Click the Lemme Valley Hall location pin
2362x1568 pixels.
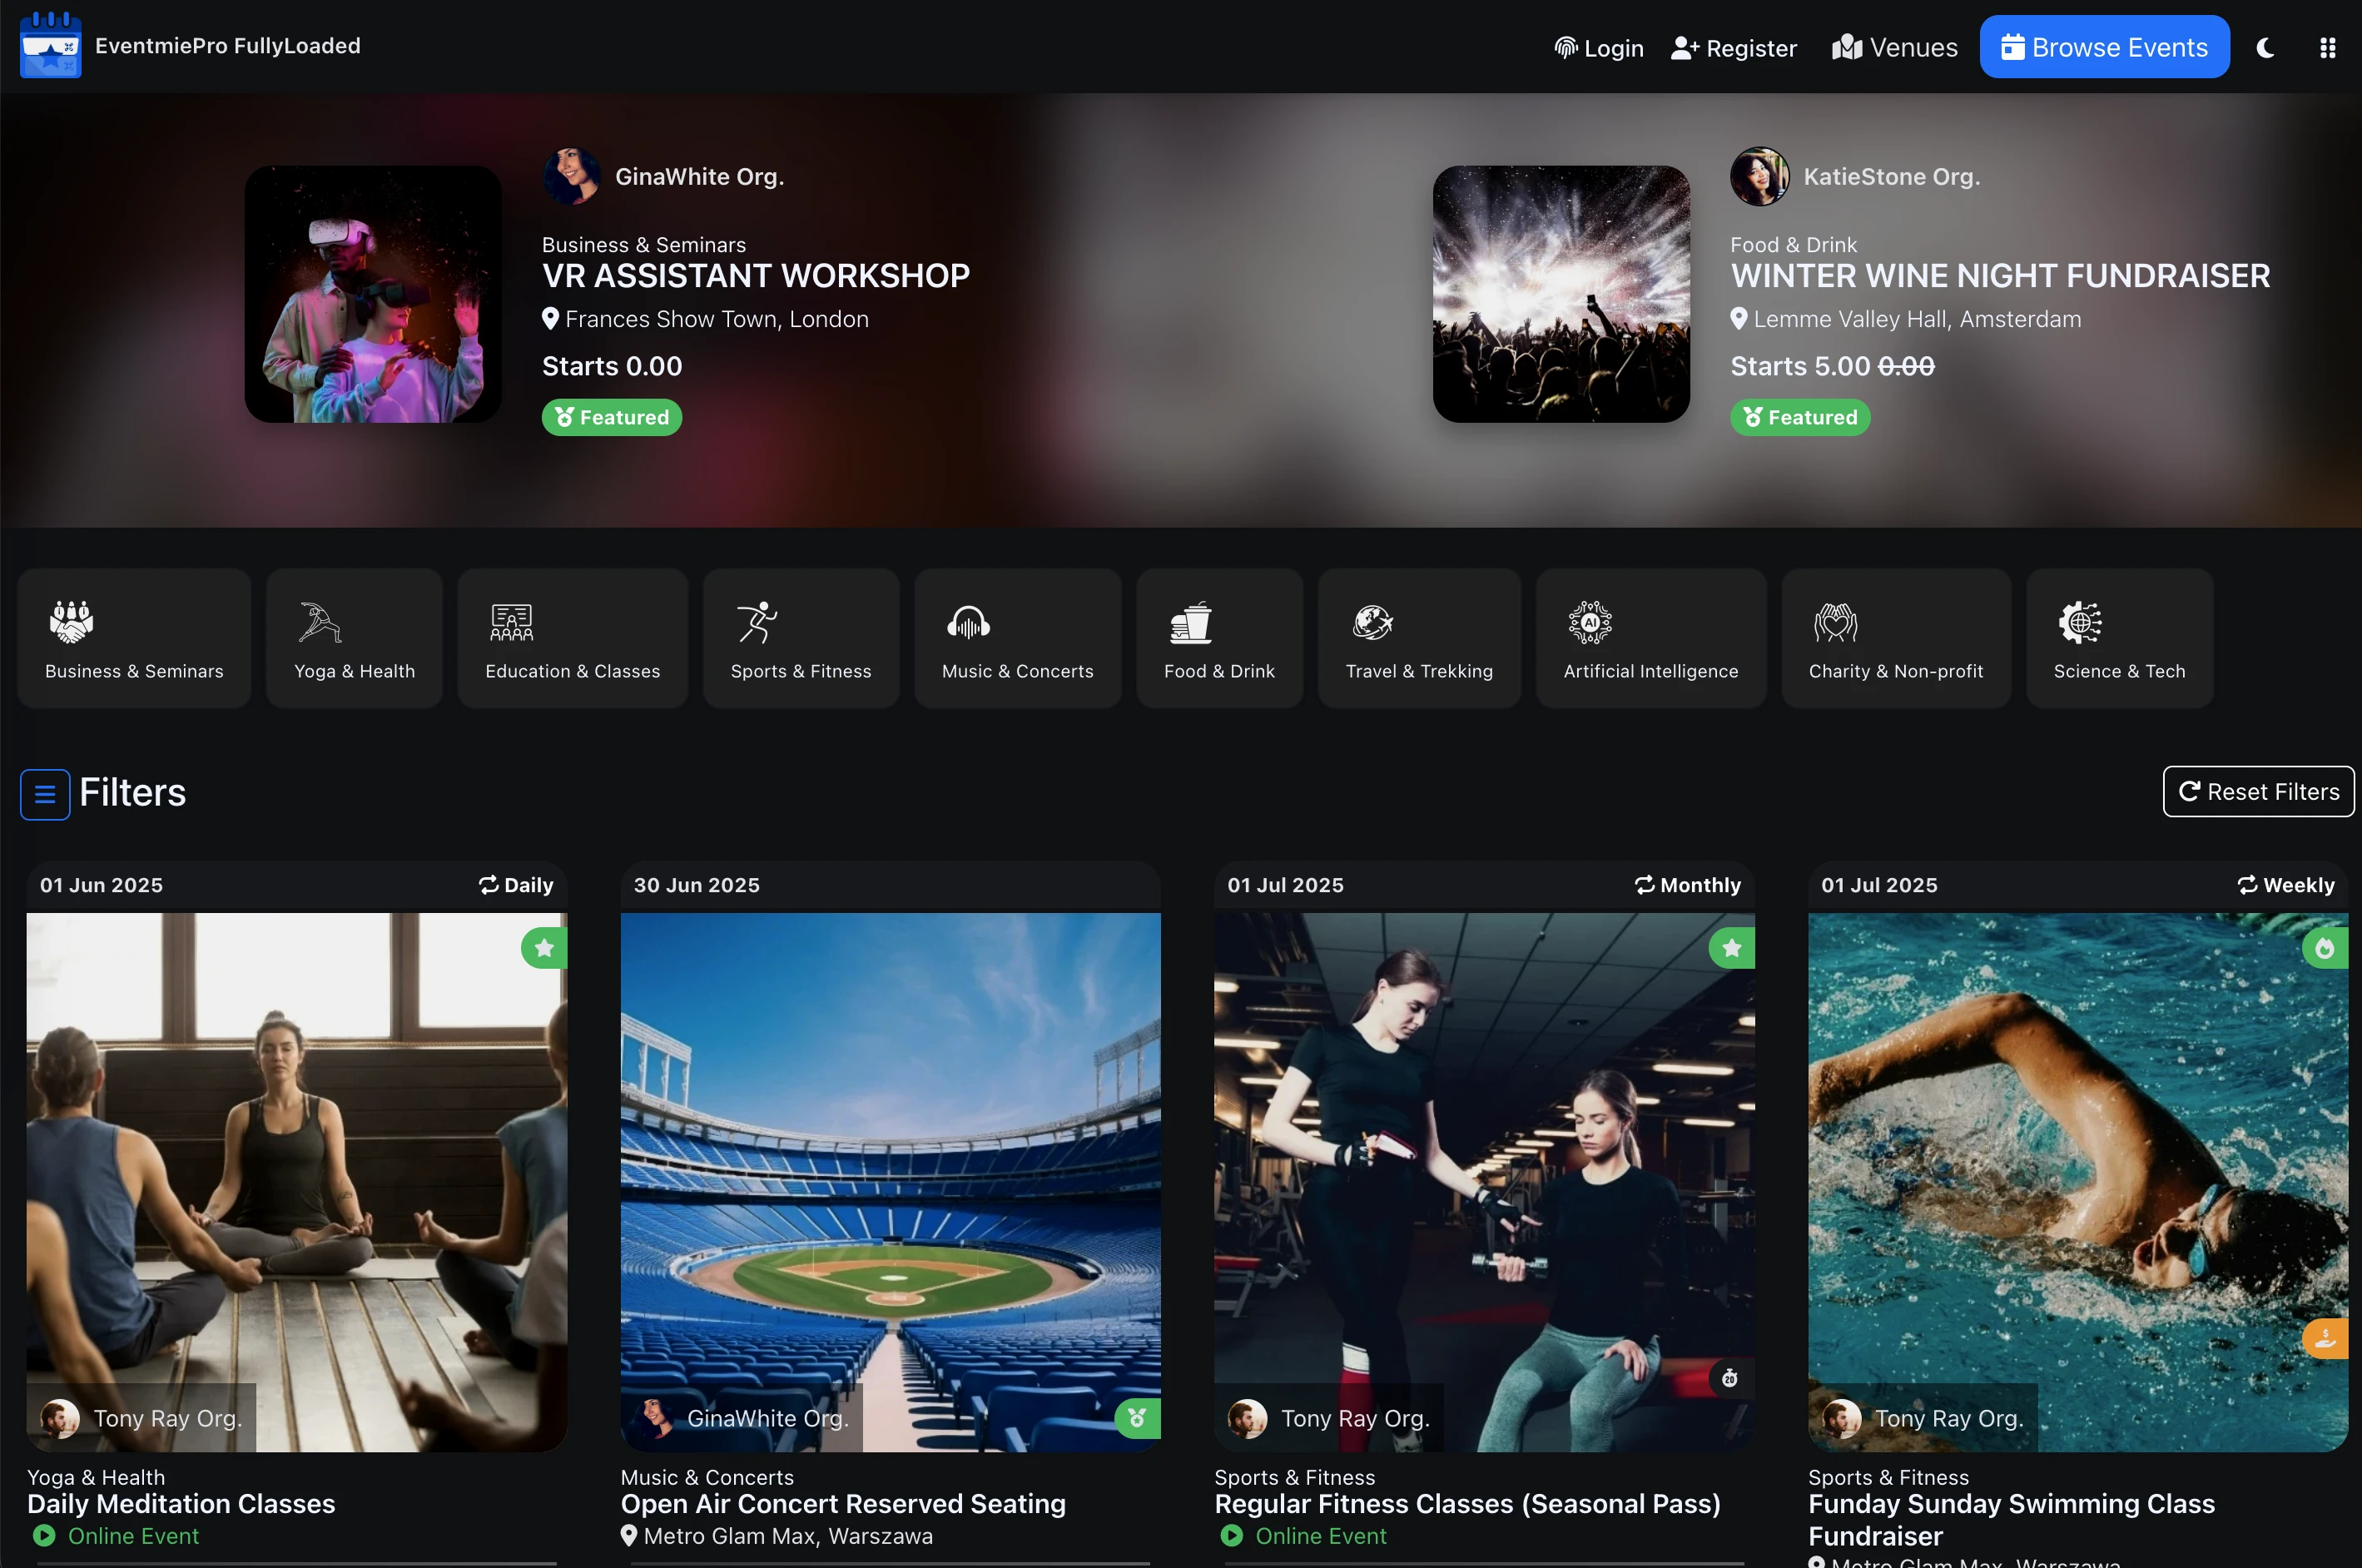1739,319
